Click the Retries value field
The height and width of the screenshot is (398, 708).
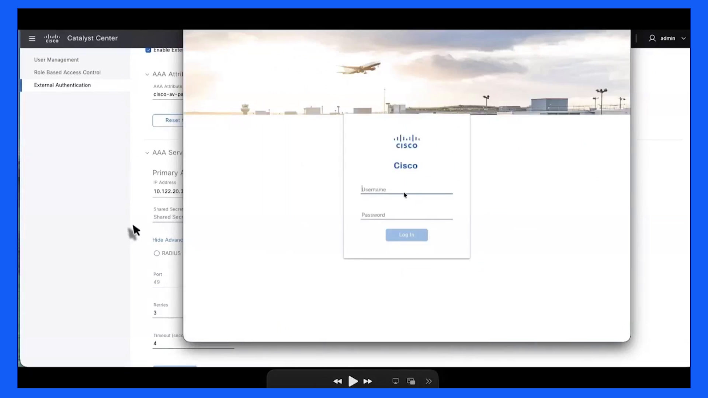pos(168,313)
